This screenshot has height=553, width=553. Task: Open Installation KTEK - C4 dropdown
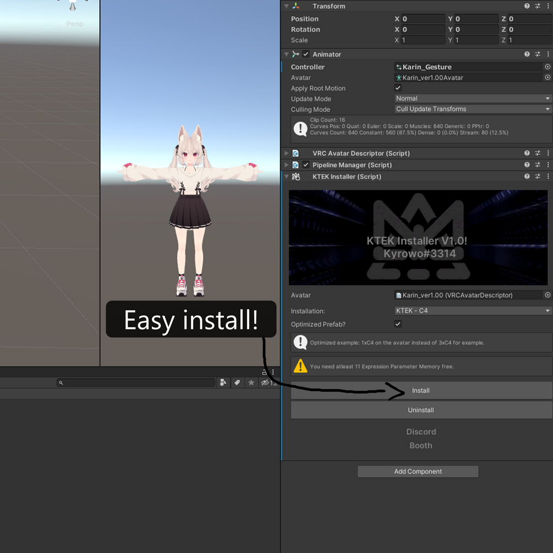473,311
